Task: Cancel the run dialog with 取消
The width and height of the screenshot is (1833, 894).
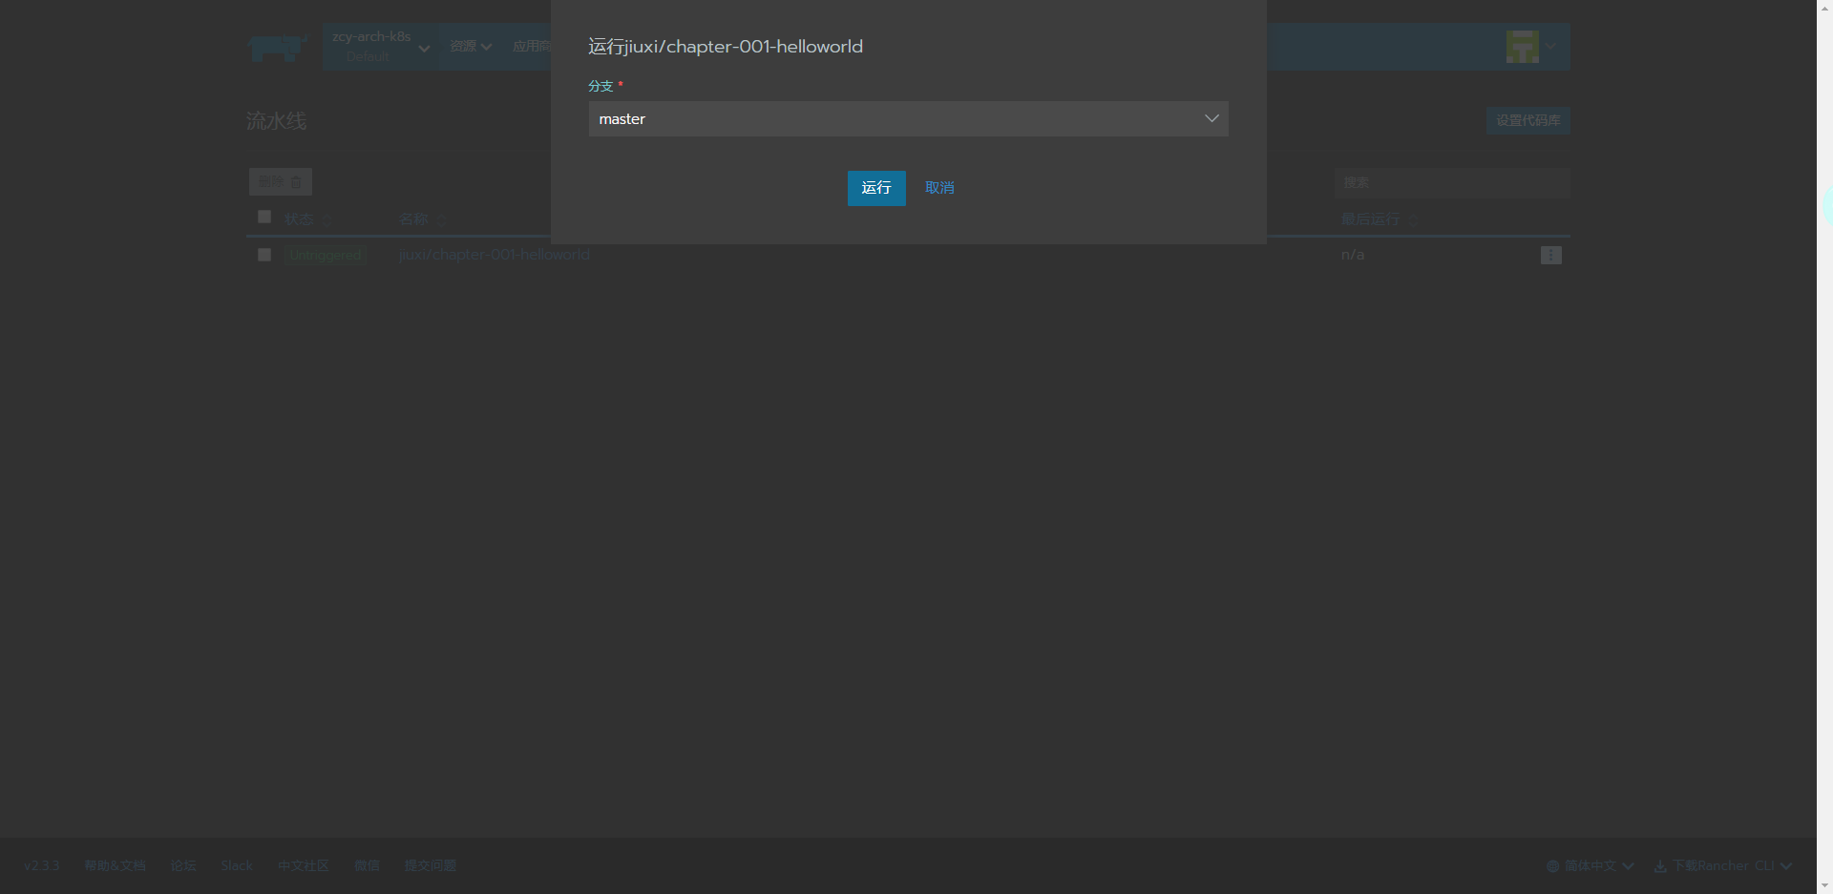Action: tap(939, 188)
